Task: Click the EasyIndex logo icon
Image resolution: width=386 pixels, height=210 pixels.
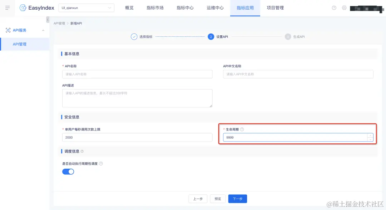Action: (x=23, y=8)
